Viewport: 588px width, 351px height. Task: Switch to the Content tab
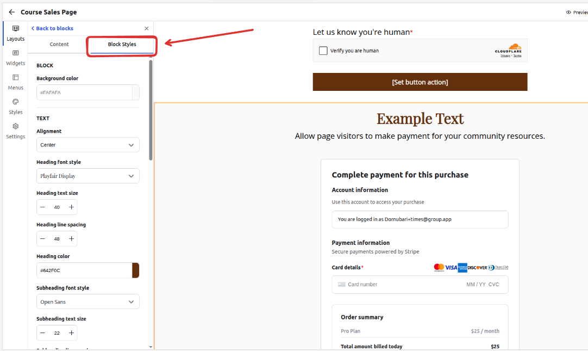coord(59,44)
